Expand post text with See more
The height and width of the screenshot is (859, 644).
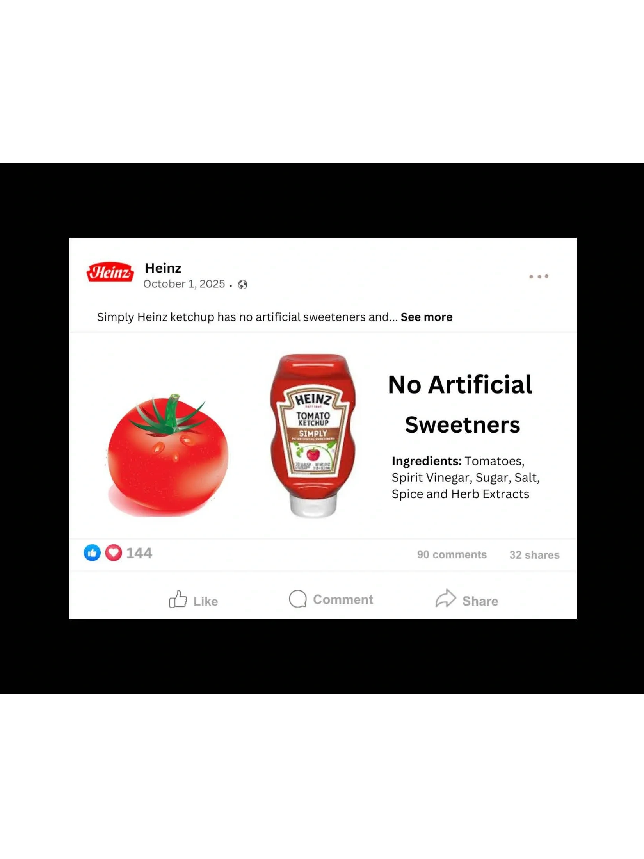(426, 317)
